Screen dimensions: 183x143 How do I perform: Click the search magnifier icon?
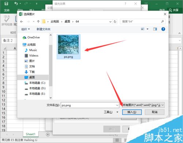(x=163, y=22)
